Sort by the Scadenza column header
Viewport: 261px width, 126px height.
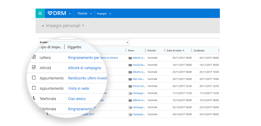pos(199,51)
